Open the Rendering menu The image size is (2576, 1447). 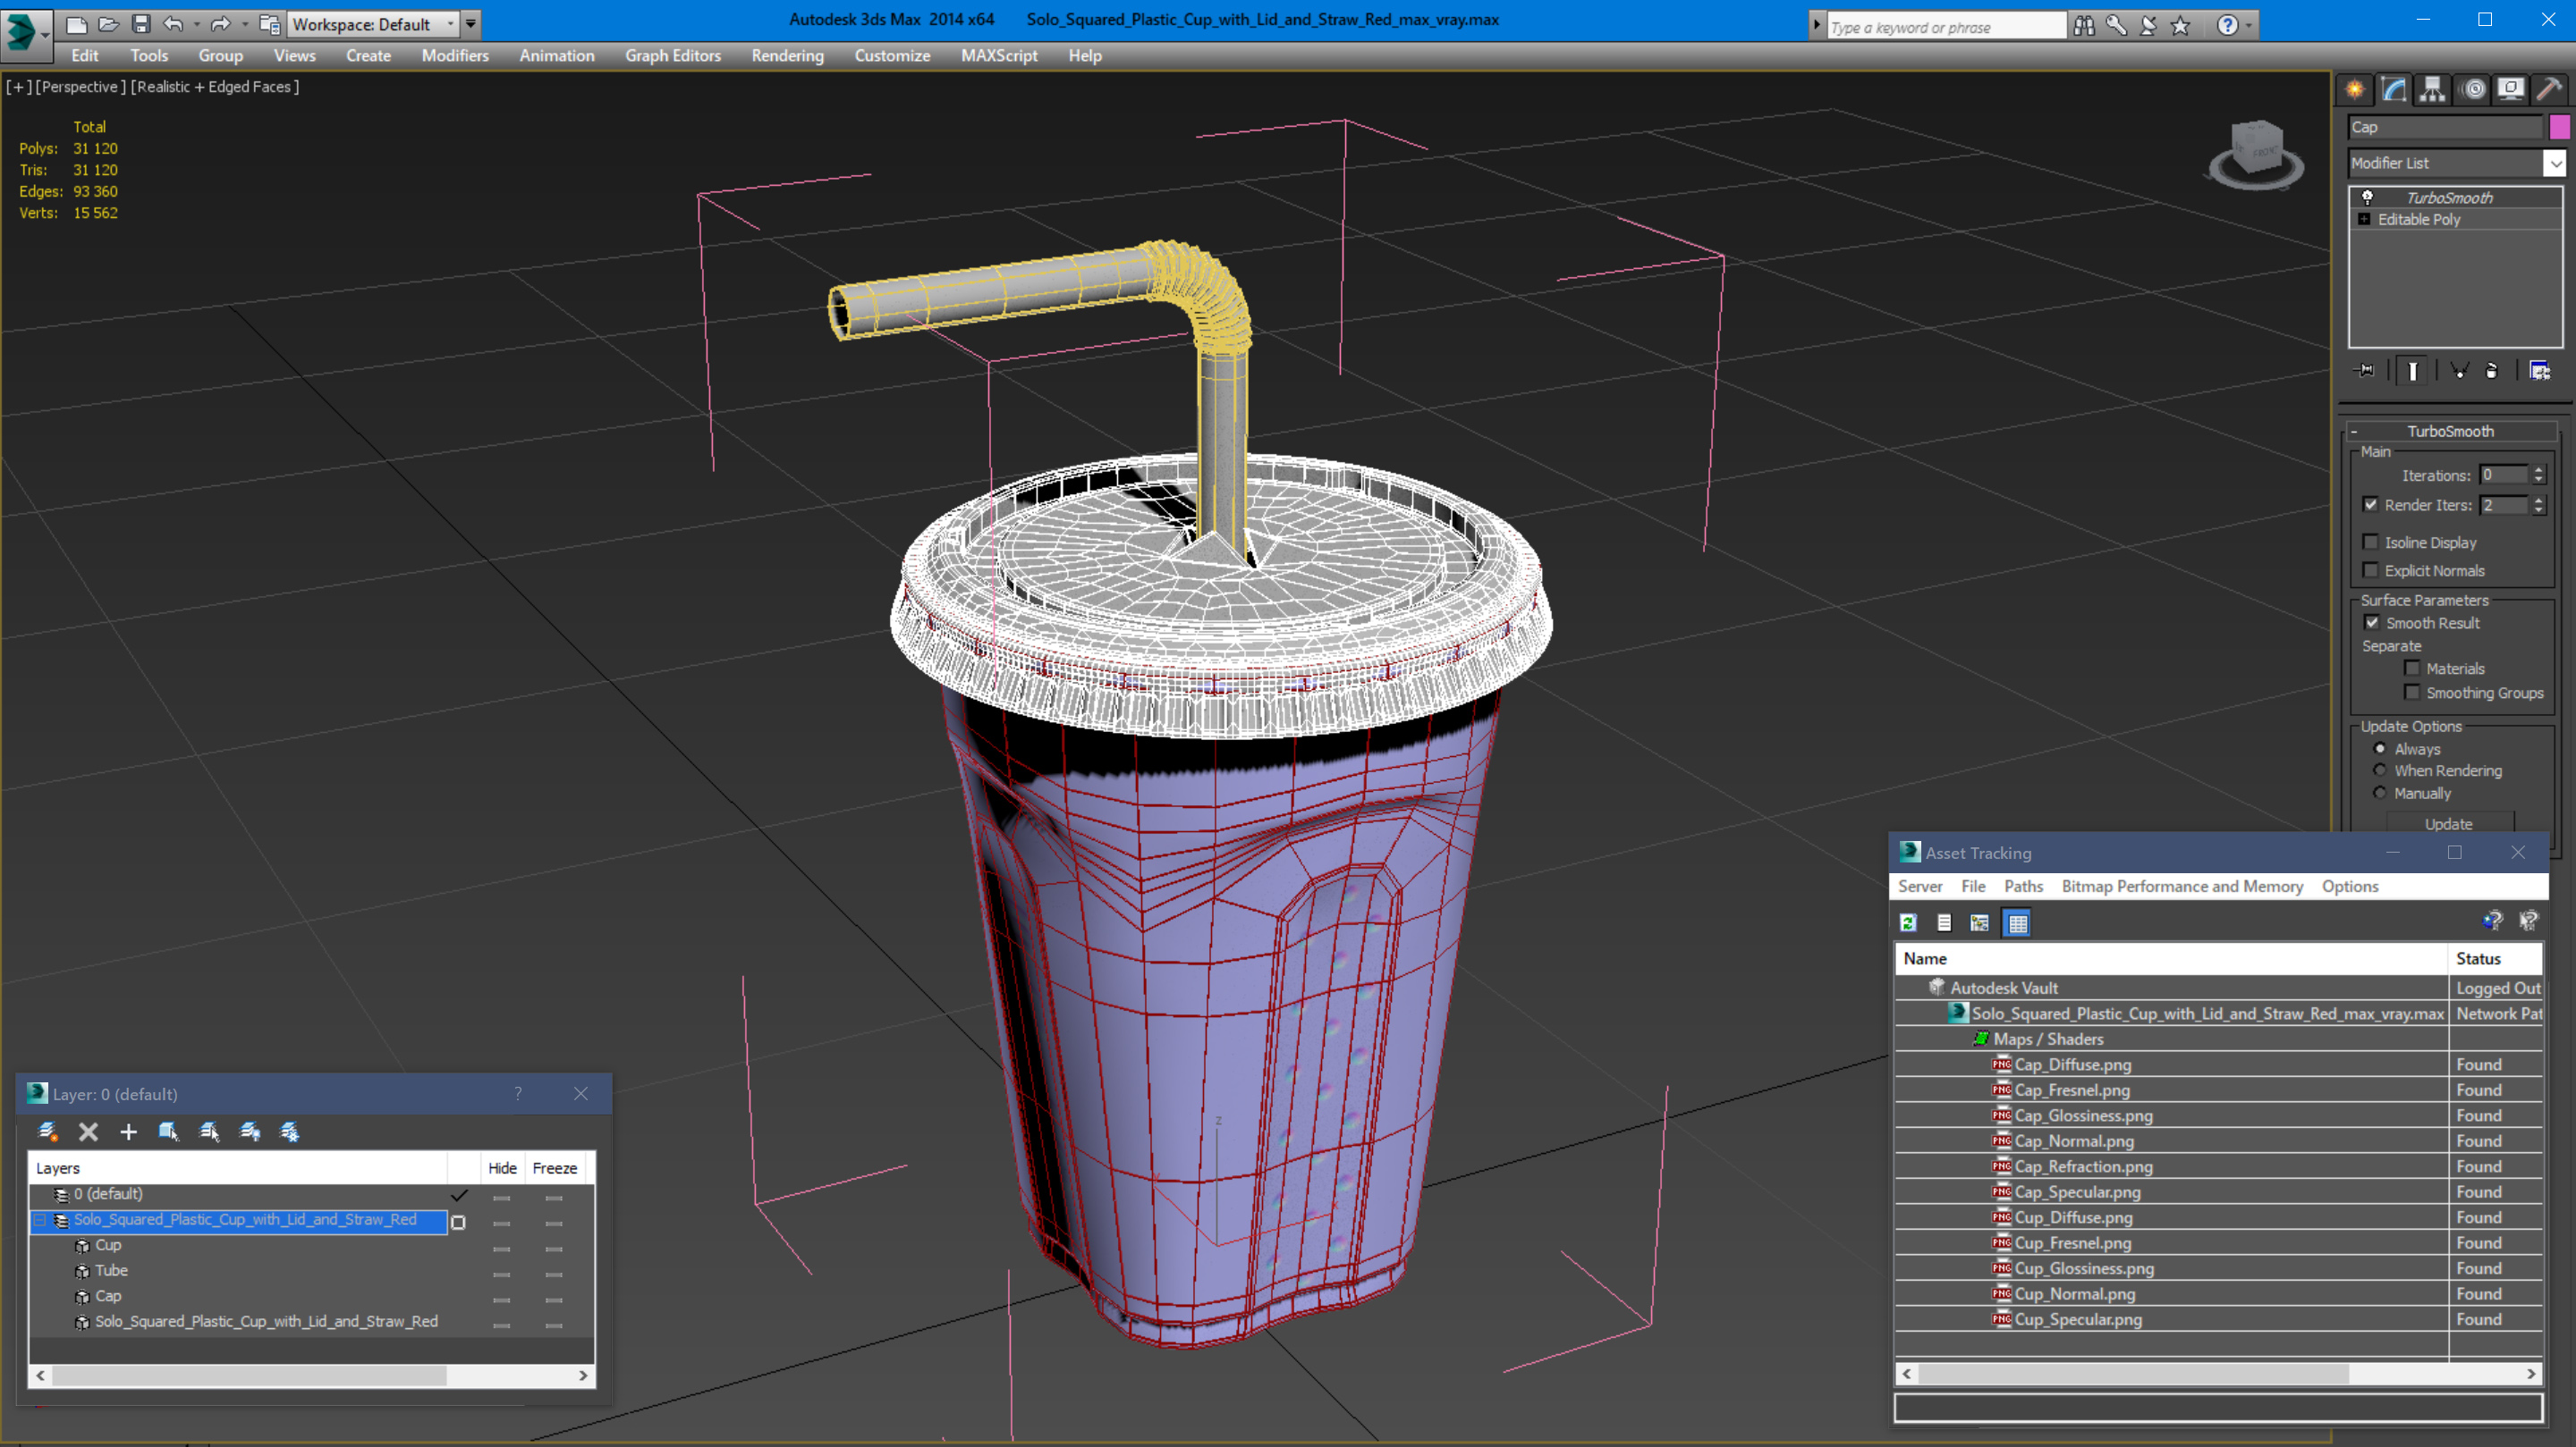point(787,56)
